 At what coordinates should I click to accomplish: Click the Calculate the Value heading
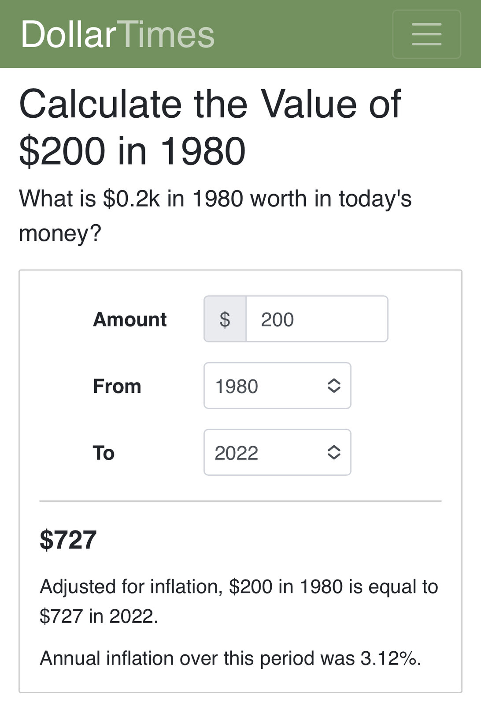tap(210, 128)
